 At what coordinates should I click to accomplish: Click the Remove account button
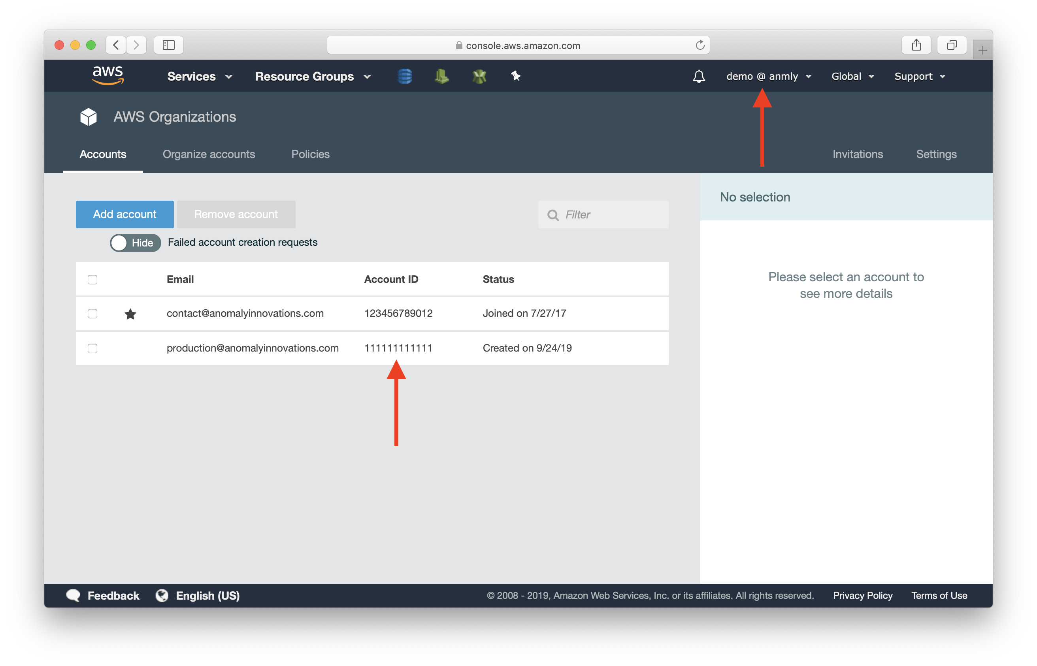coord(236,214)
